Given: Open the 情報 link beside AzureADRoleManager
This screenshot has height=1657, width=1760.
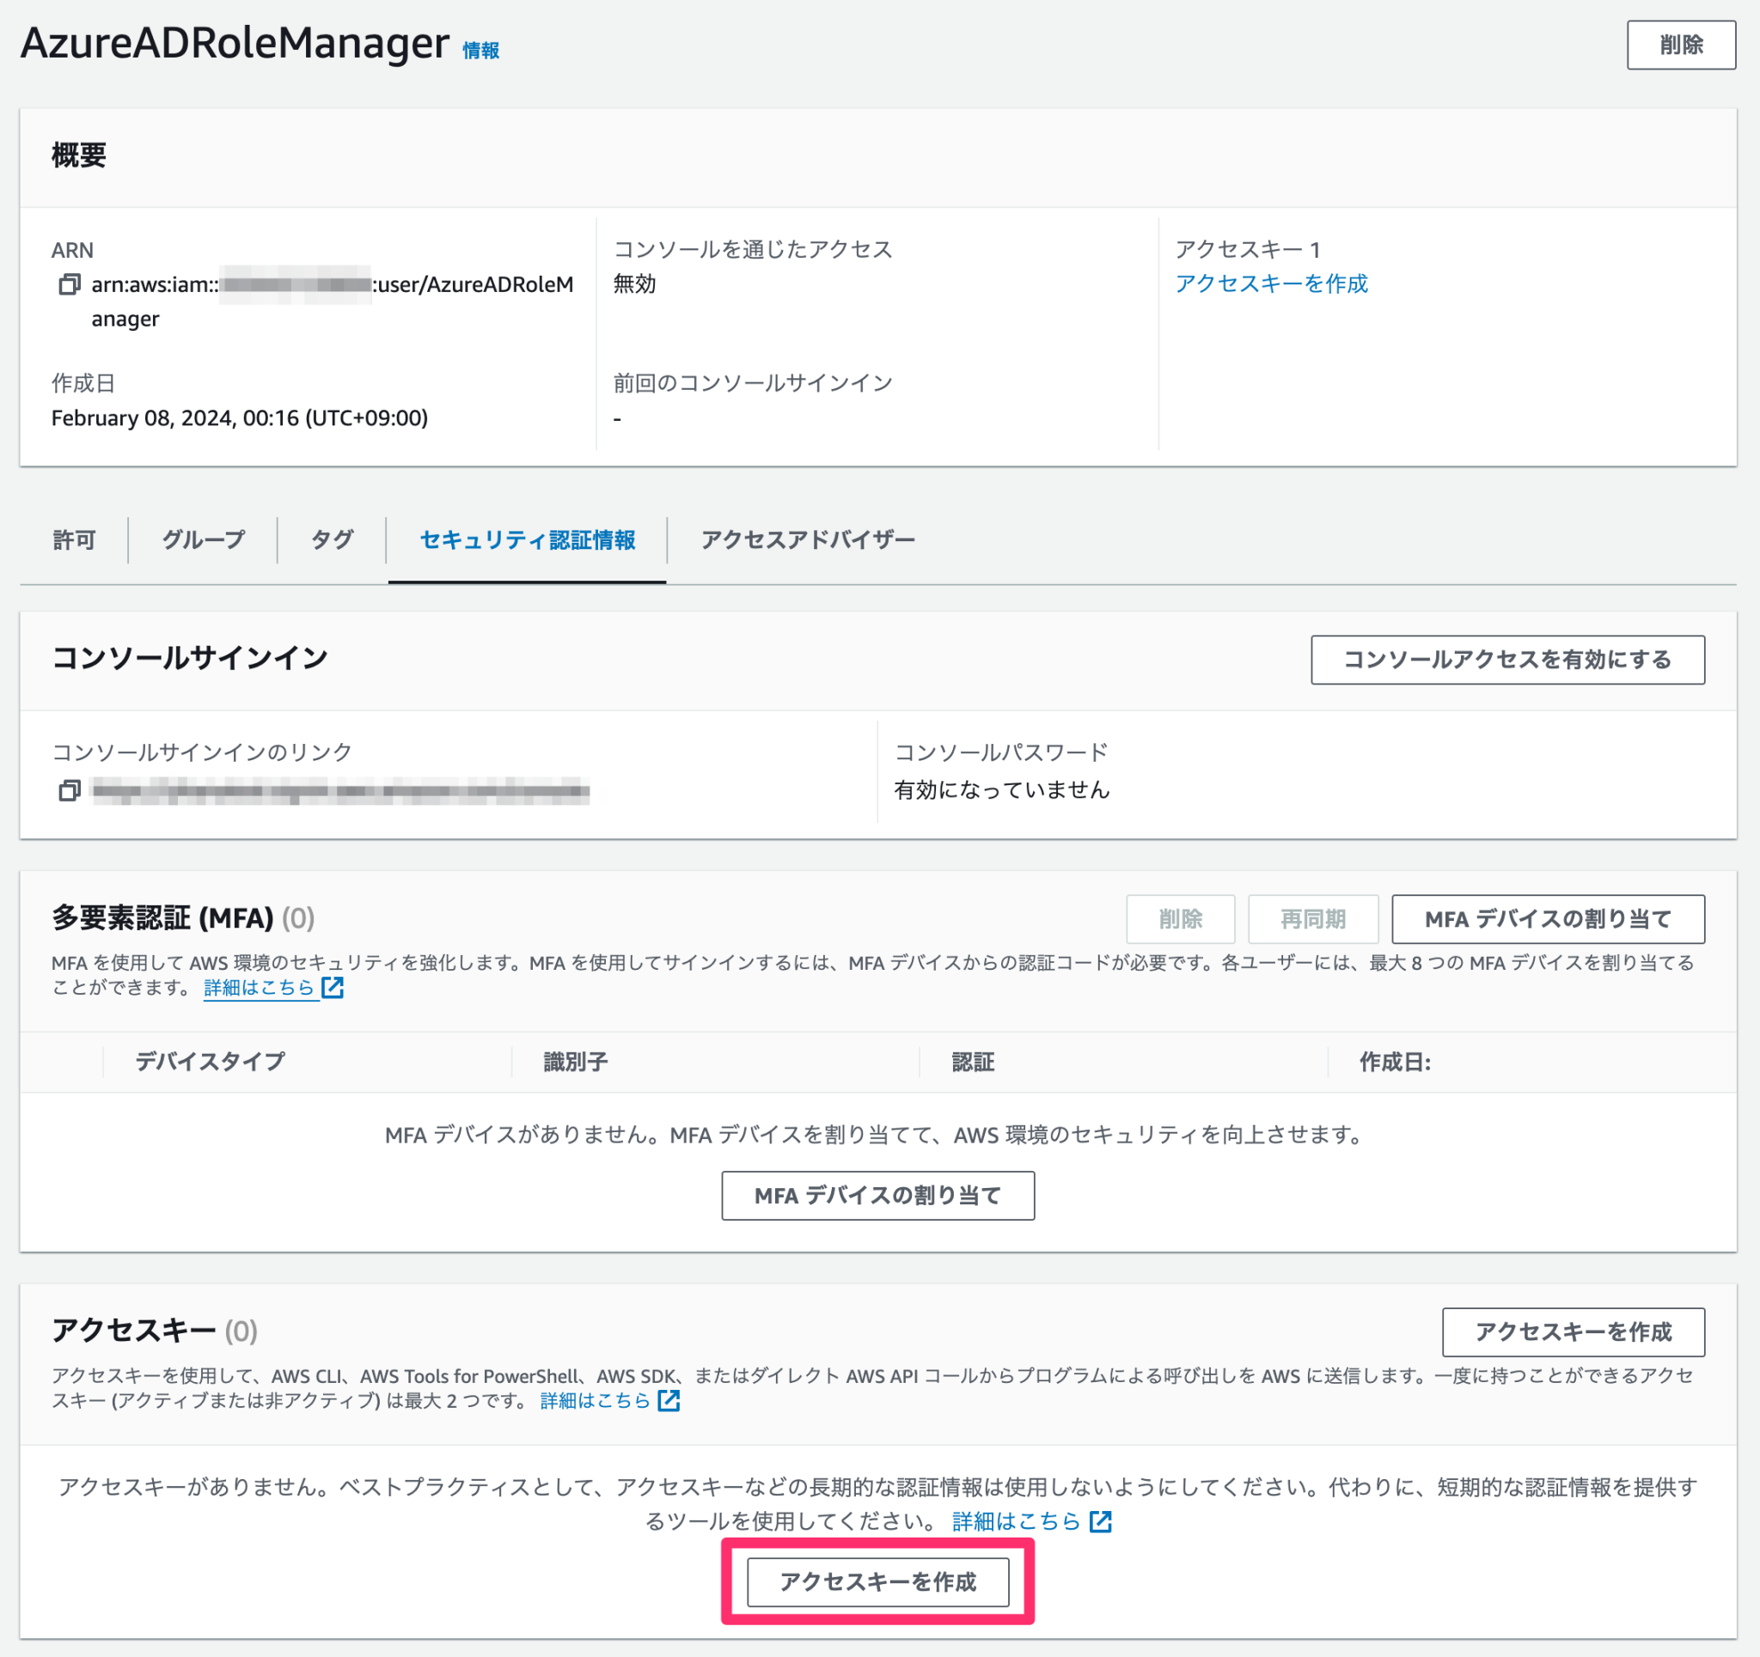Looking at the screenshot, I should coord(479,51).
